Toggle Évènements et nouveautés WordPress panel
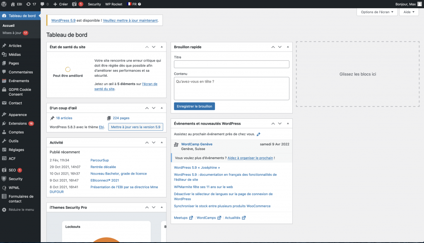 (288, 123)
